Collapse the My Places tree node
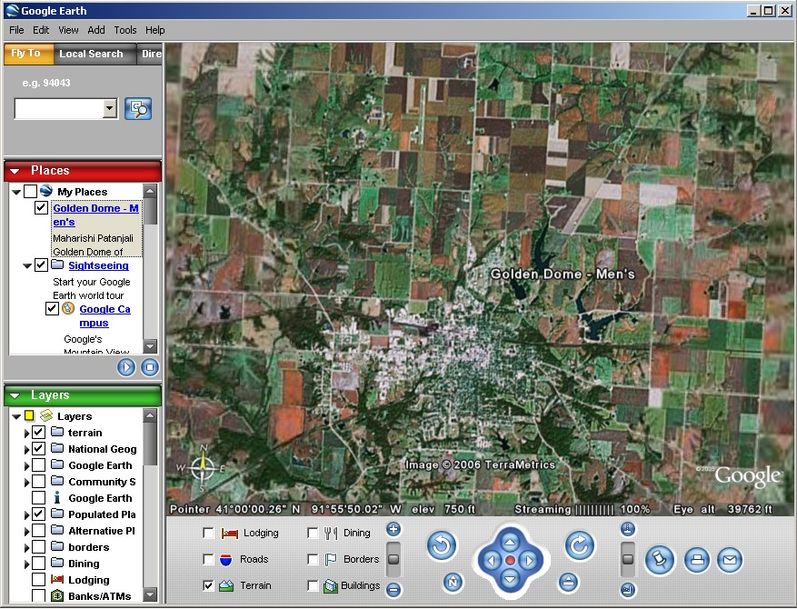 16,192
